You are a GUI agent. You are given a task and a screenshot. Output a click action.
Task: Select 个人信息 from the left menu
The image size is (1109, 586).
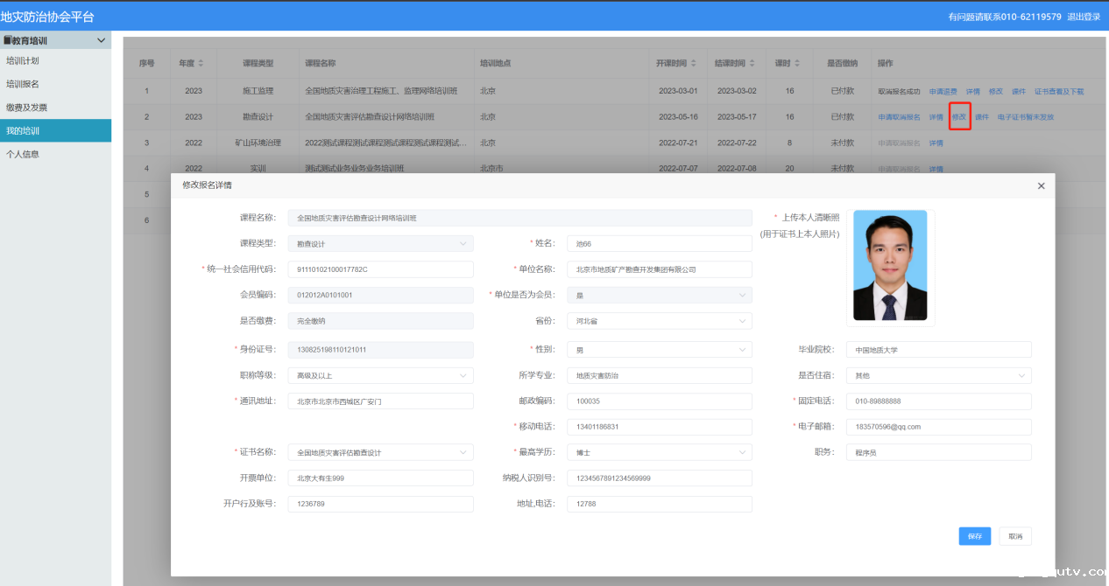pos(23,154)
